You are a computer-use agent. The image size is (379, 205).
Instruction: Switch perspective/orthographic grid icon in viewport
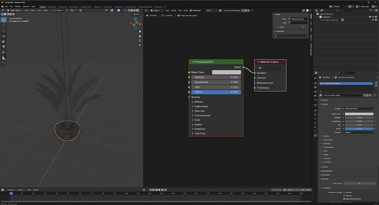click(x=140, y=45)
